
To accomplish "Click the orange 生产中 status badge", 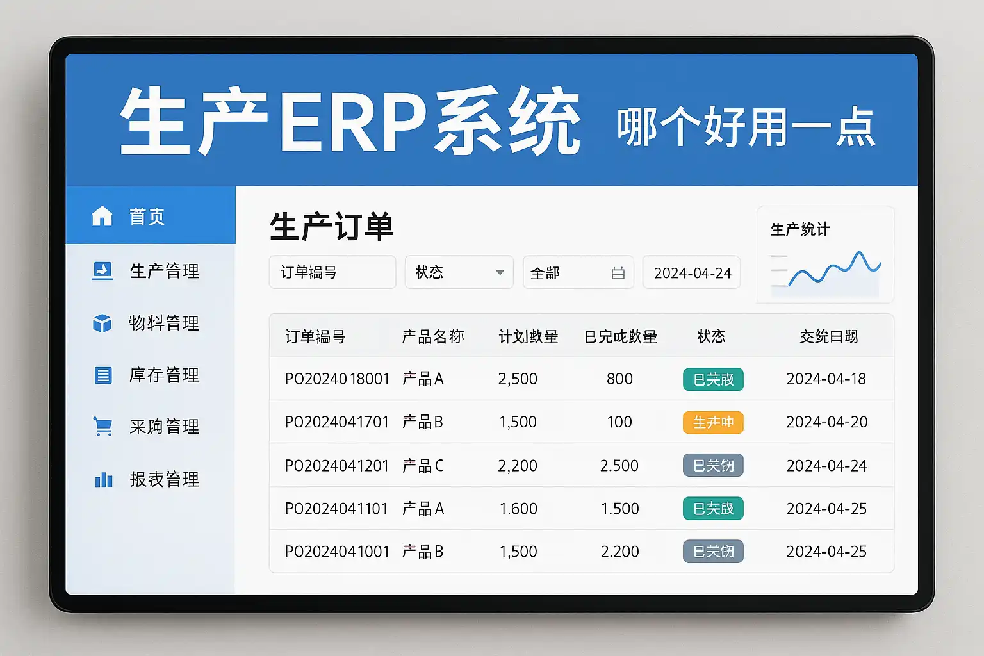I will click(713, 422).
